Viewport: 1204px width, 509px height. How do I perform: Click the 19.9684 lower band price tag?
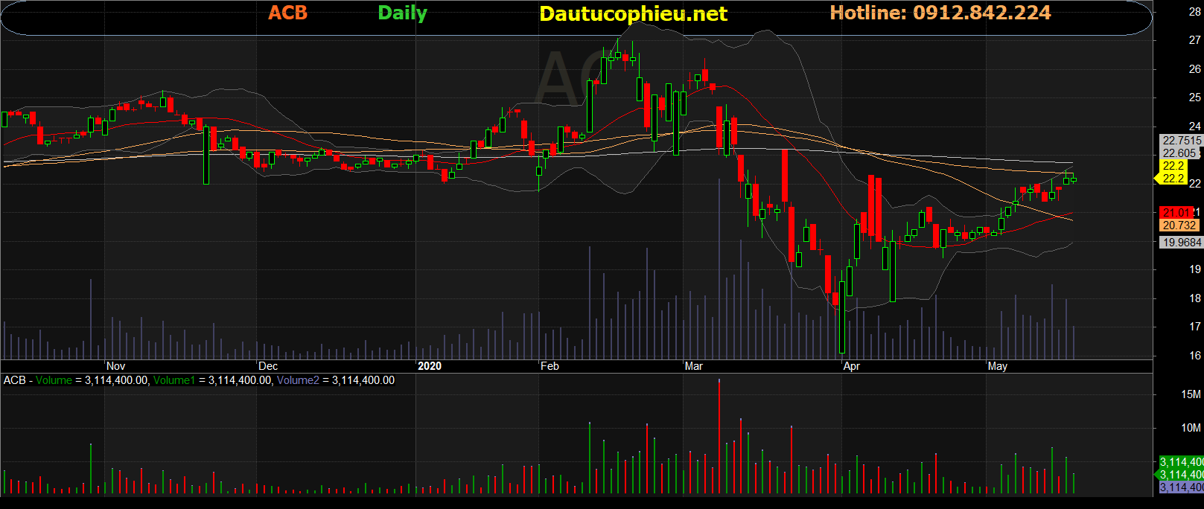click(1182, 243)
